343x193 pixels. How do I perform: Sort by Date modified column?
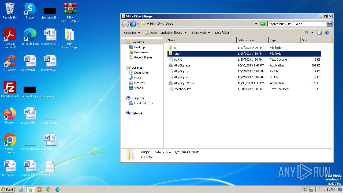pos(252,40)
